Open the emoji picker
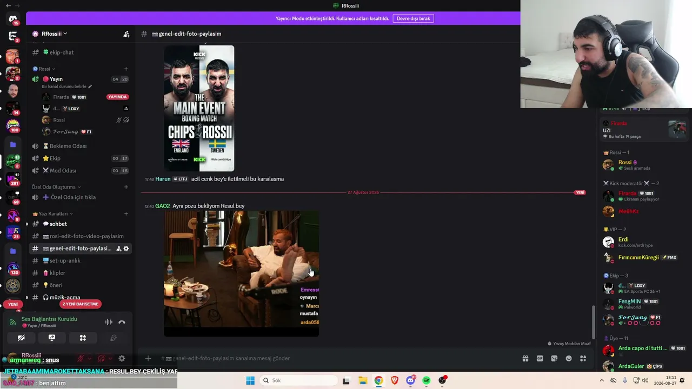This screenshot has height=389, width=692. pos(569,358)
